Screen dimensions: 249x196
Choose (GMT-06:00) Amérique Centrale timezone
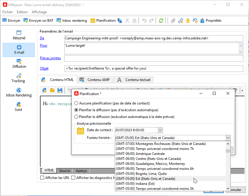pos(170,154)
